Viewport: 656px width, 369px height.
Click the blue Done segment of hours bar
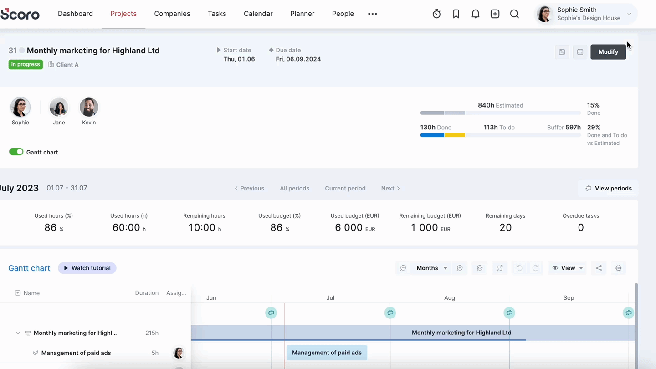coord(432,135)
